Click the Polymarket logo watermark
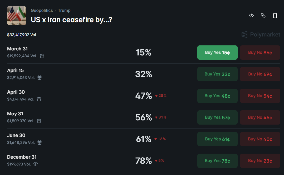The height and width of the screenshot is (175, 284). point(261,34)
